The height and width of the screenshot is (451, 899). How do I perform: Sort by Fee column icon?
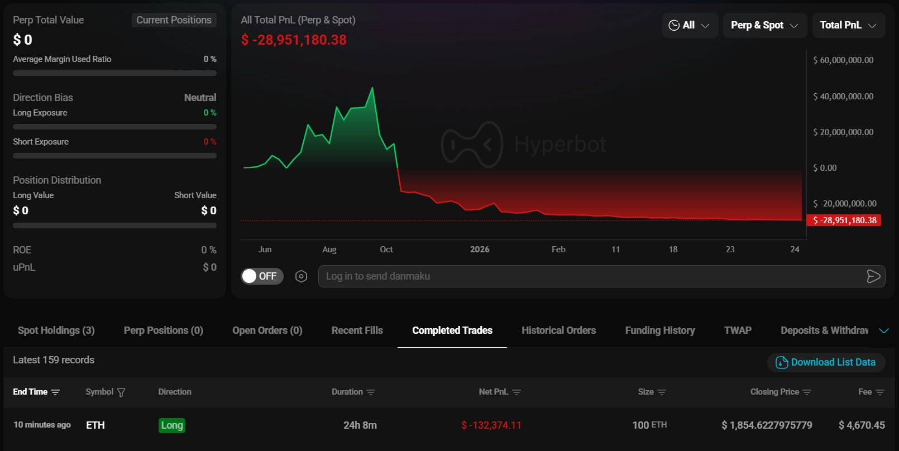880,392
